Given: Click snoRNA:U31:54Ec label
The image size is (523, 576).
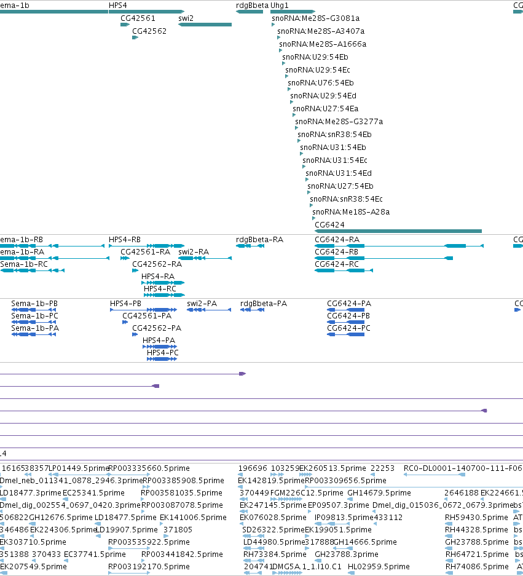Looking at the screenshot, I should tap(335, 160).
